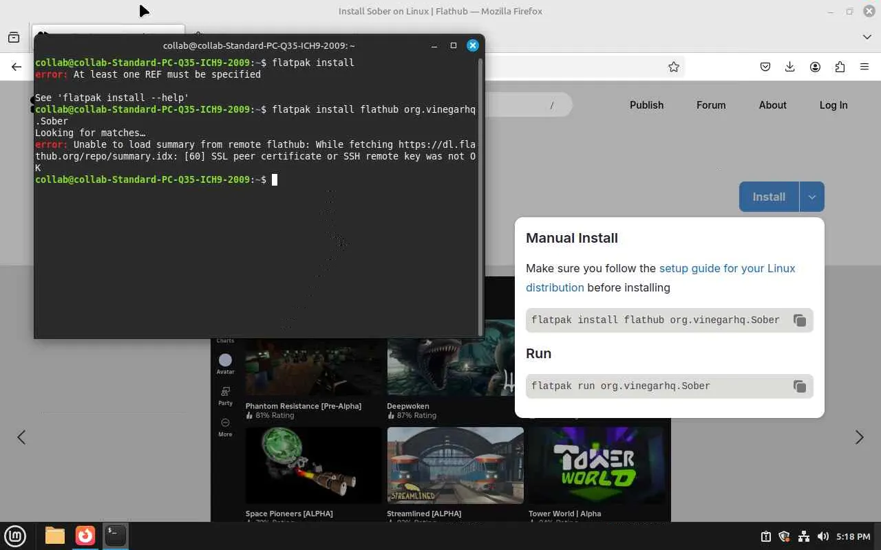
Task: Open the update manager shield tray icon
Action: point(784,536)
